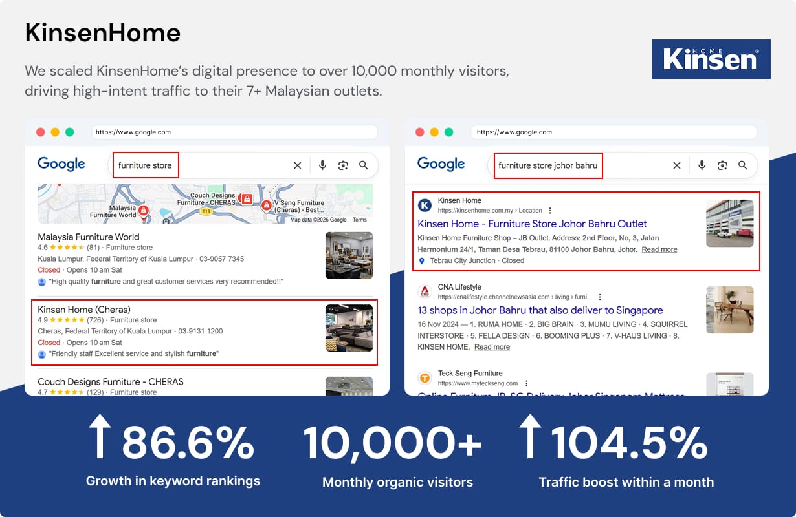Open the three-dot menu beside kinsenhome.com.my
The image size is (796, 517).
550,211
